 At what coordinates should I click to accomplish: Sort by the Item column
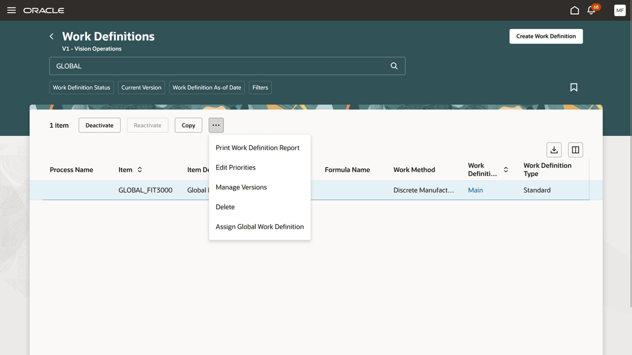pos(140,170)
